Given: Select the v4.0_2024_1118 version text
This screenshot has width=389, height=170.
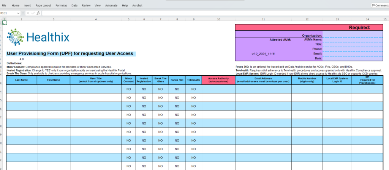Looking at the screenshot, I should pyautogui.click(x=263, y=54).
